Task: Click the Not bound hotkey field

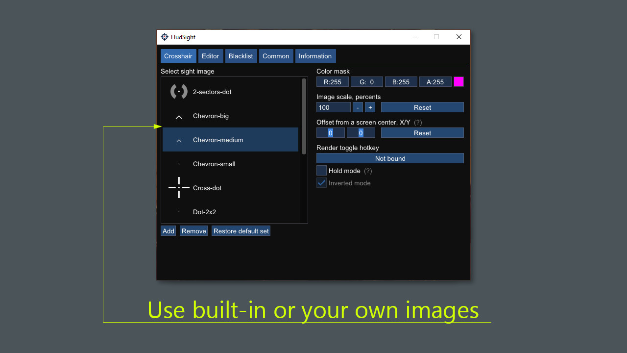Action: coord(389,158)
